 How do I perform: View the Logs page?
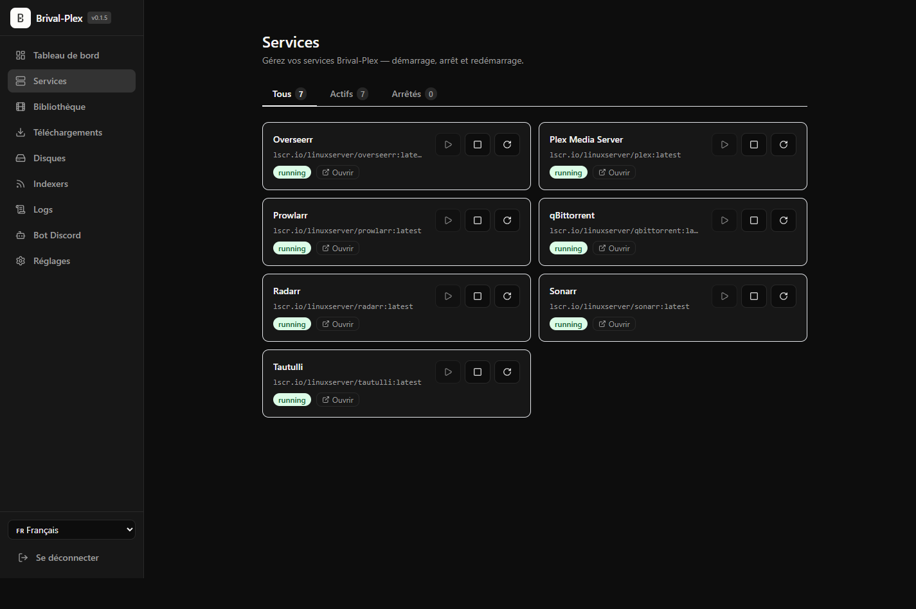tap(71, 209)
